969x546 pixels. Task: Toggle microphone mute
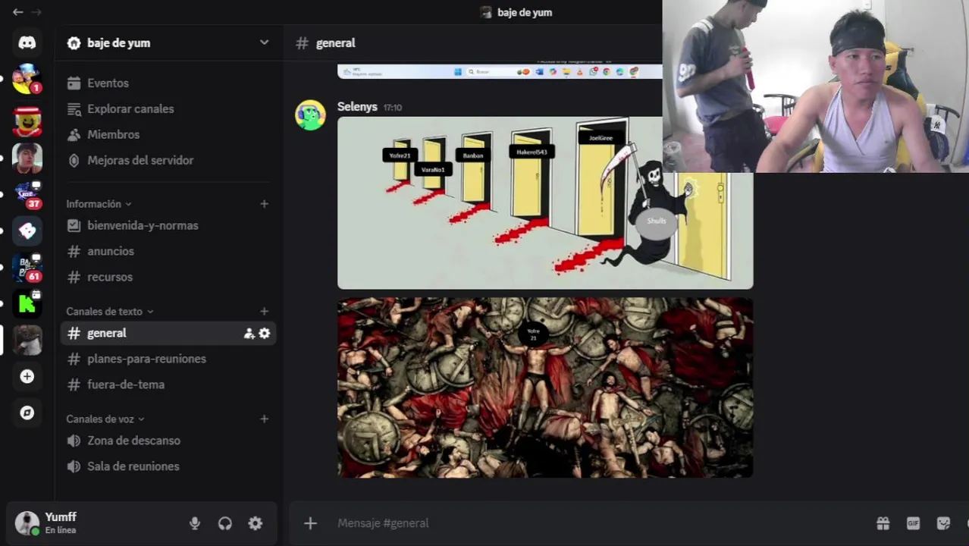(195, 523)
